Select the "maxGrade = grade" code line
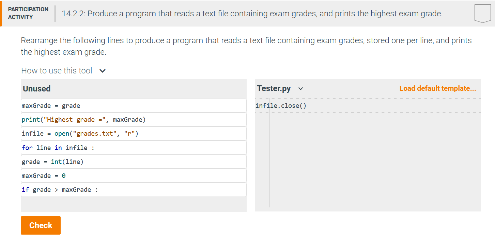This screenshot has height=238, width=495. tap(134, 105)
